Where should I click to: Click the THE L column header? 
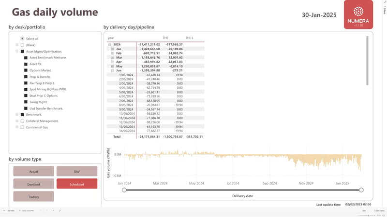[x=189, y=38]
